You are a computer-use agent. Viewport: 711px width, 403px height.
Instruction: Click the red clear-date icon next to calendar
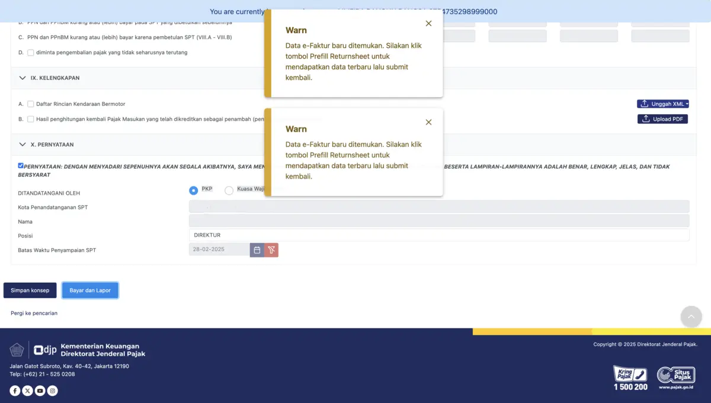pos(271,249)
